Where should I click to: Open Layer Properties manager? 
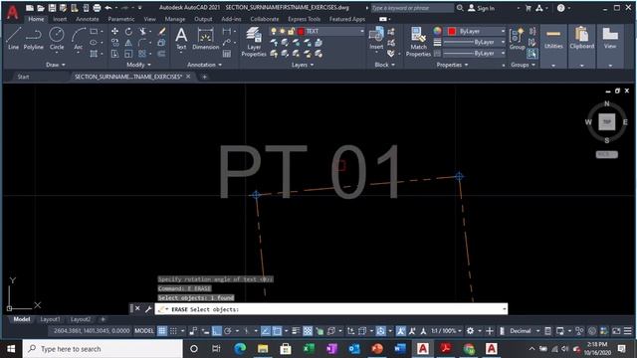pyautogui.click(x=254, y=42)
